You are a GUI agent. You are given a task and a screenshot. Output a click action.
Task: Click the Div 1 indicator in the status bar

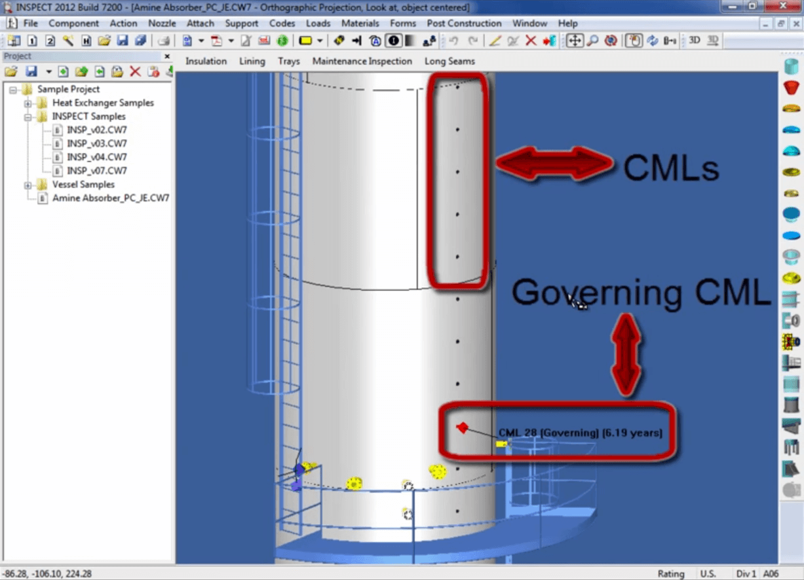pos(748,573)
